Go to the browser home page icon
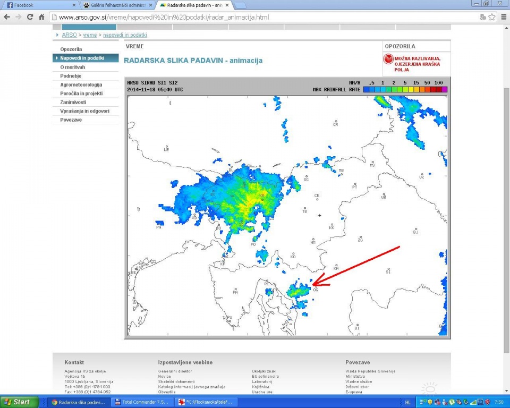 click(42, 17)
